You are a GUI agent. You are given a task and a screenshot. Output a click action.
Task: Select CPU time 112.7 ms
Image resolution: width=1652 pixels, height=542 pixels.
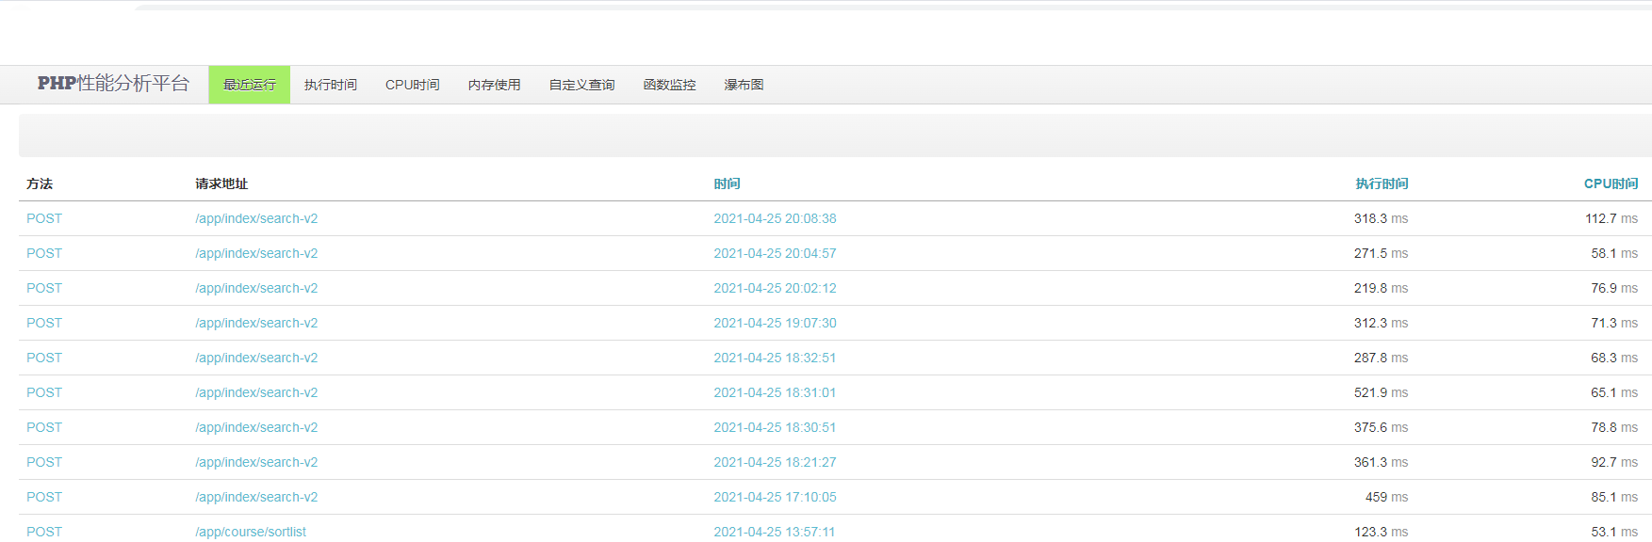click(1611, 218)
